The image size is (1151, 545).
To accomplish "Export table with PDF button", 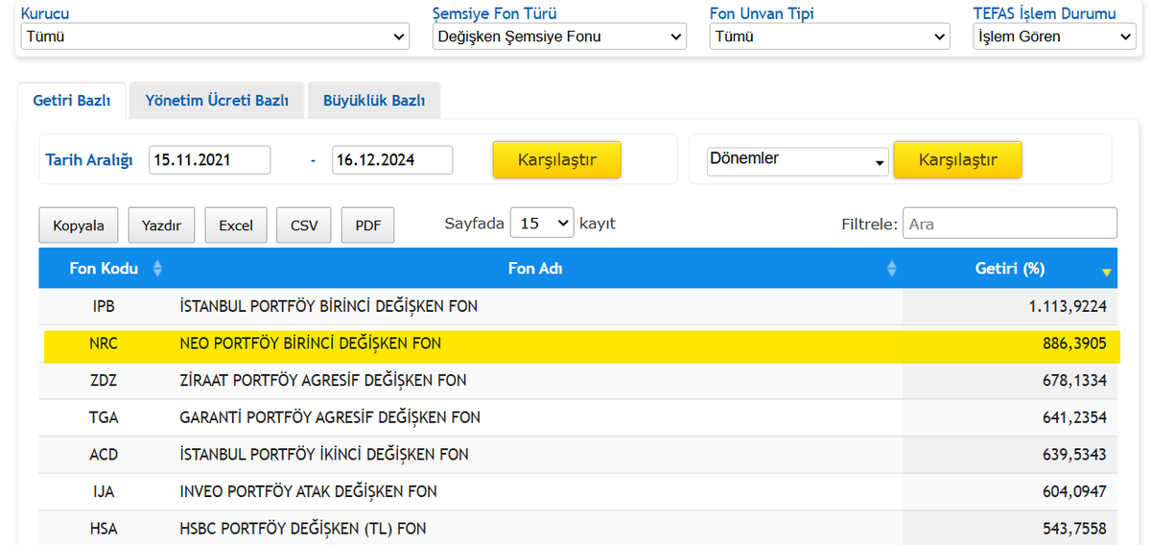I will coord(368,225).
